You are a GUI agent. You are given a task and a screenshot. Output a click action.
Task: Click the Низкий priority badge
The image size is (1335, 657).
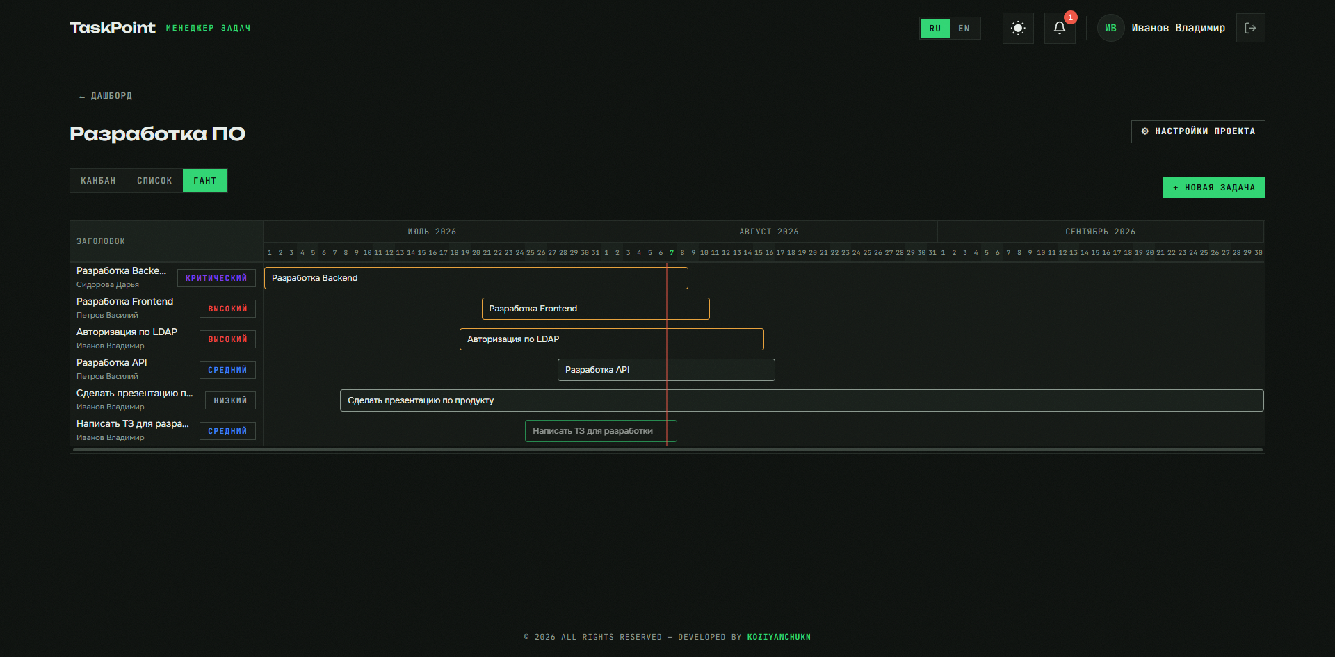pos(230,400)
